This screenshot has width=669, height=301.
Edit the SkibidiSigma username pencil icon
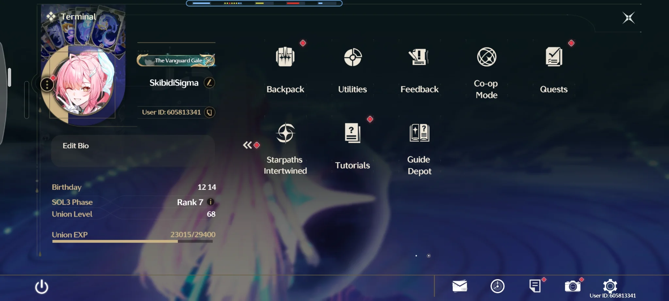pos(209,83)
